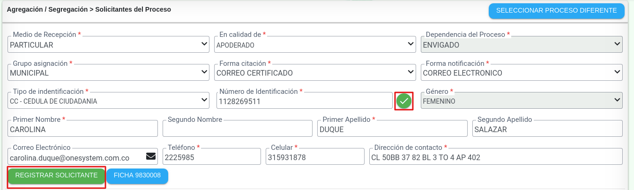Screen dimensions: 634x190
Task: Focus the Teléfono input field
Action: (x=211, y=157)
